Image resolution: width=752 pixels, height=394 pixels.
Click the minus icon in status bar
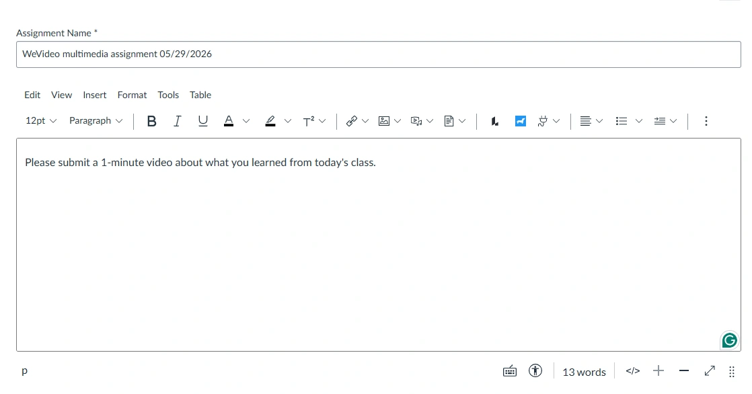point(684,371)
